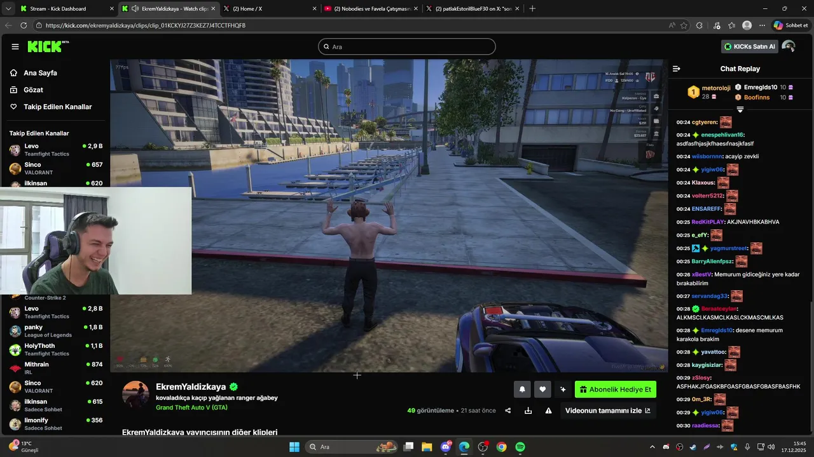Open a new browser tab
Viewport: 814px width, 457px height.
pyautogui.click(x=532, y=9)
